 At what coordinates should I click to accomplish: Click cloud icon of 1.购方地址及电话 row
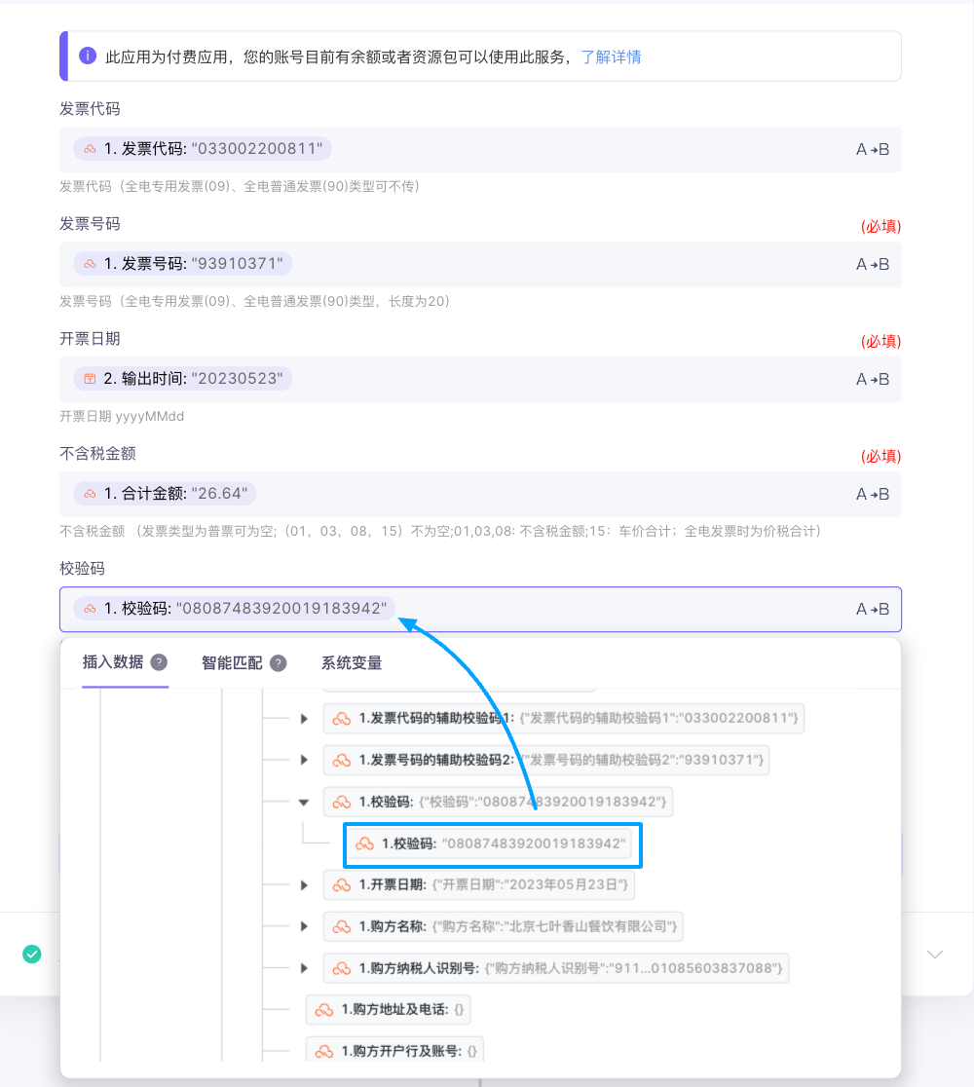tap(324, 1010)
